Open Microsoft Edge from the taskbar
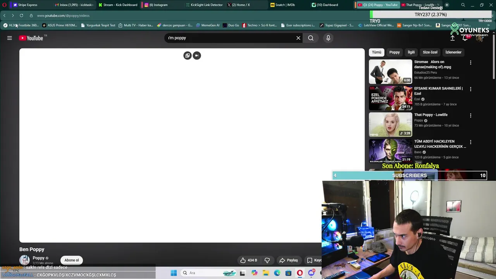The height and width of the screenshot is (279, 496). [x=277, y=273]
